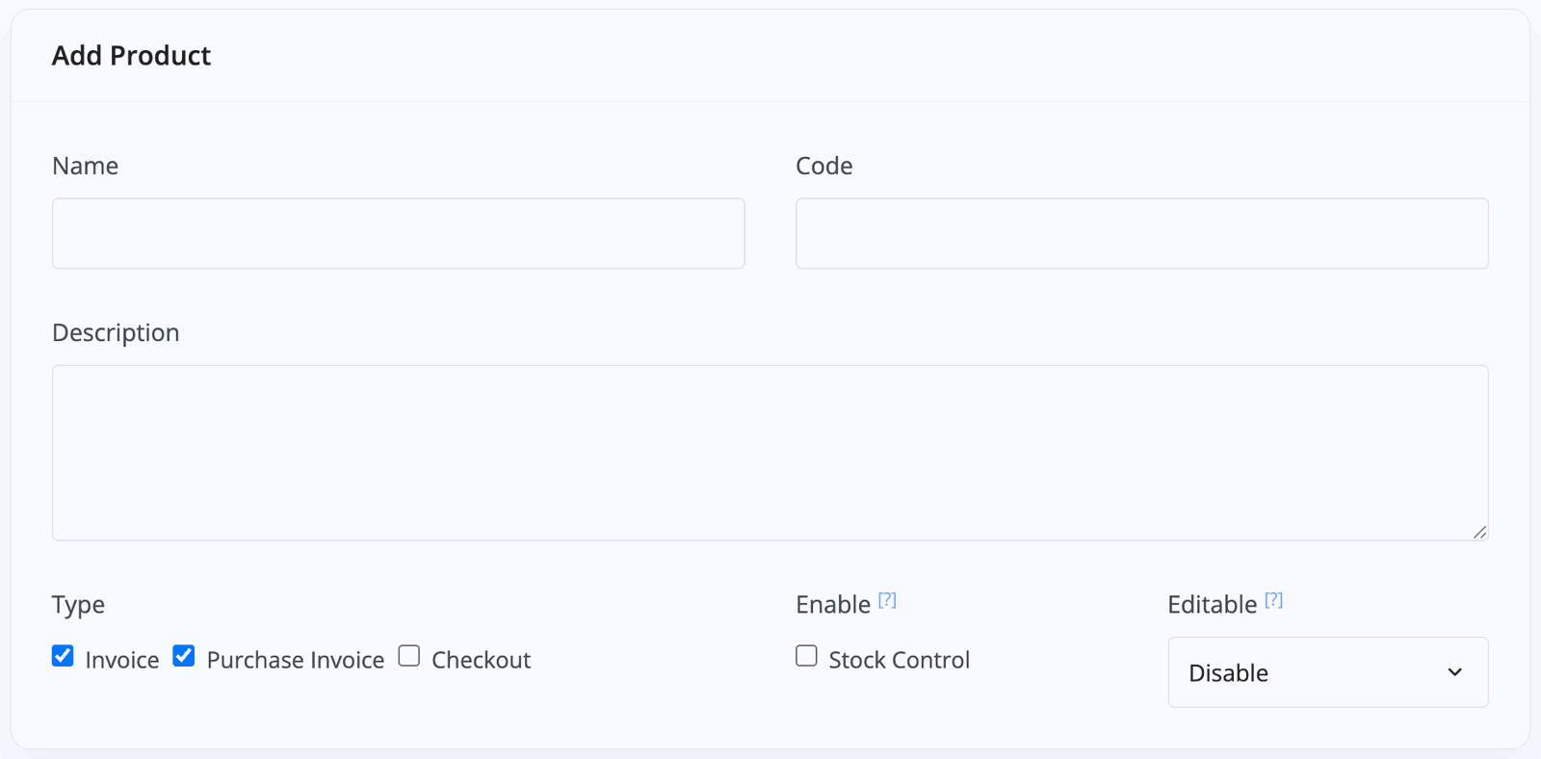Click the Checkout label text

[x=482, y=660]
